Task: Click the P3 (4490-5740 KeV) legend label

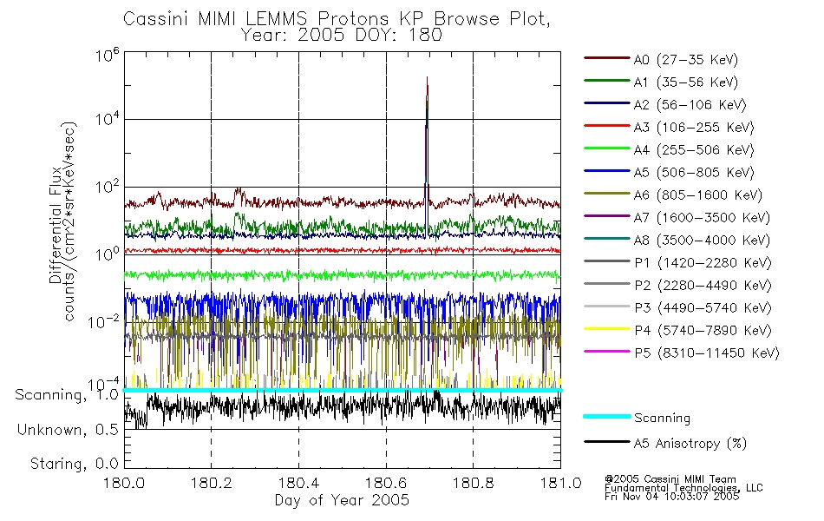Action: coord(703,308)
